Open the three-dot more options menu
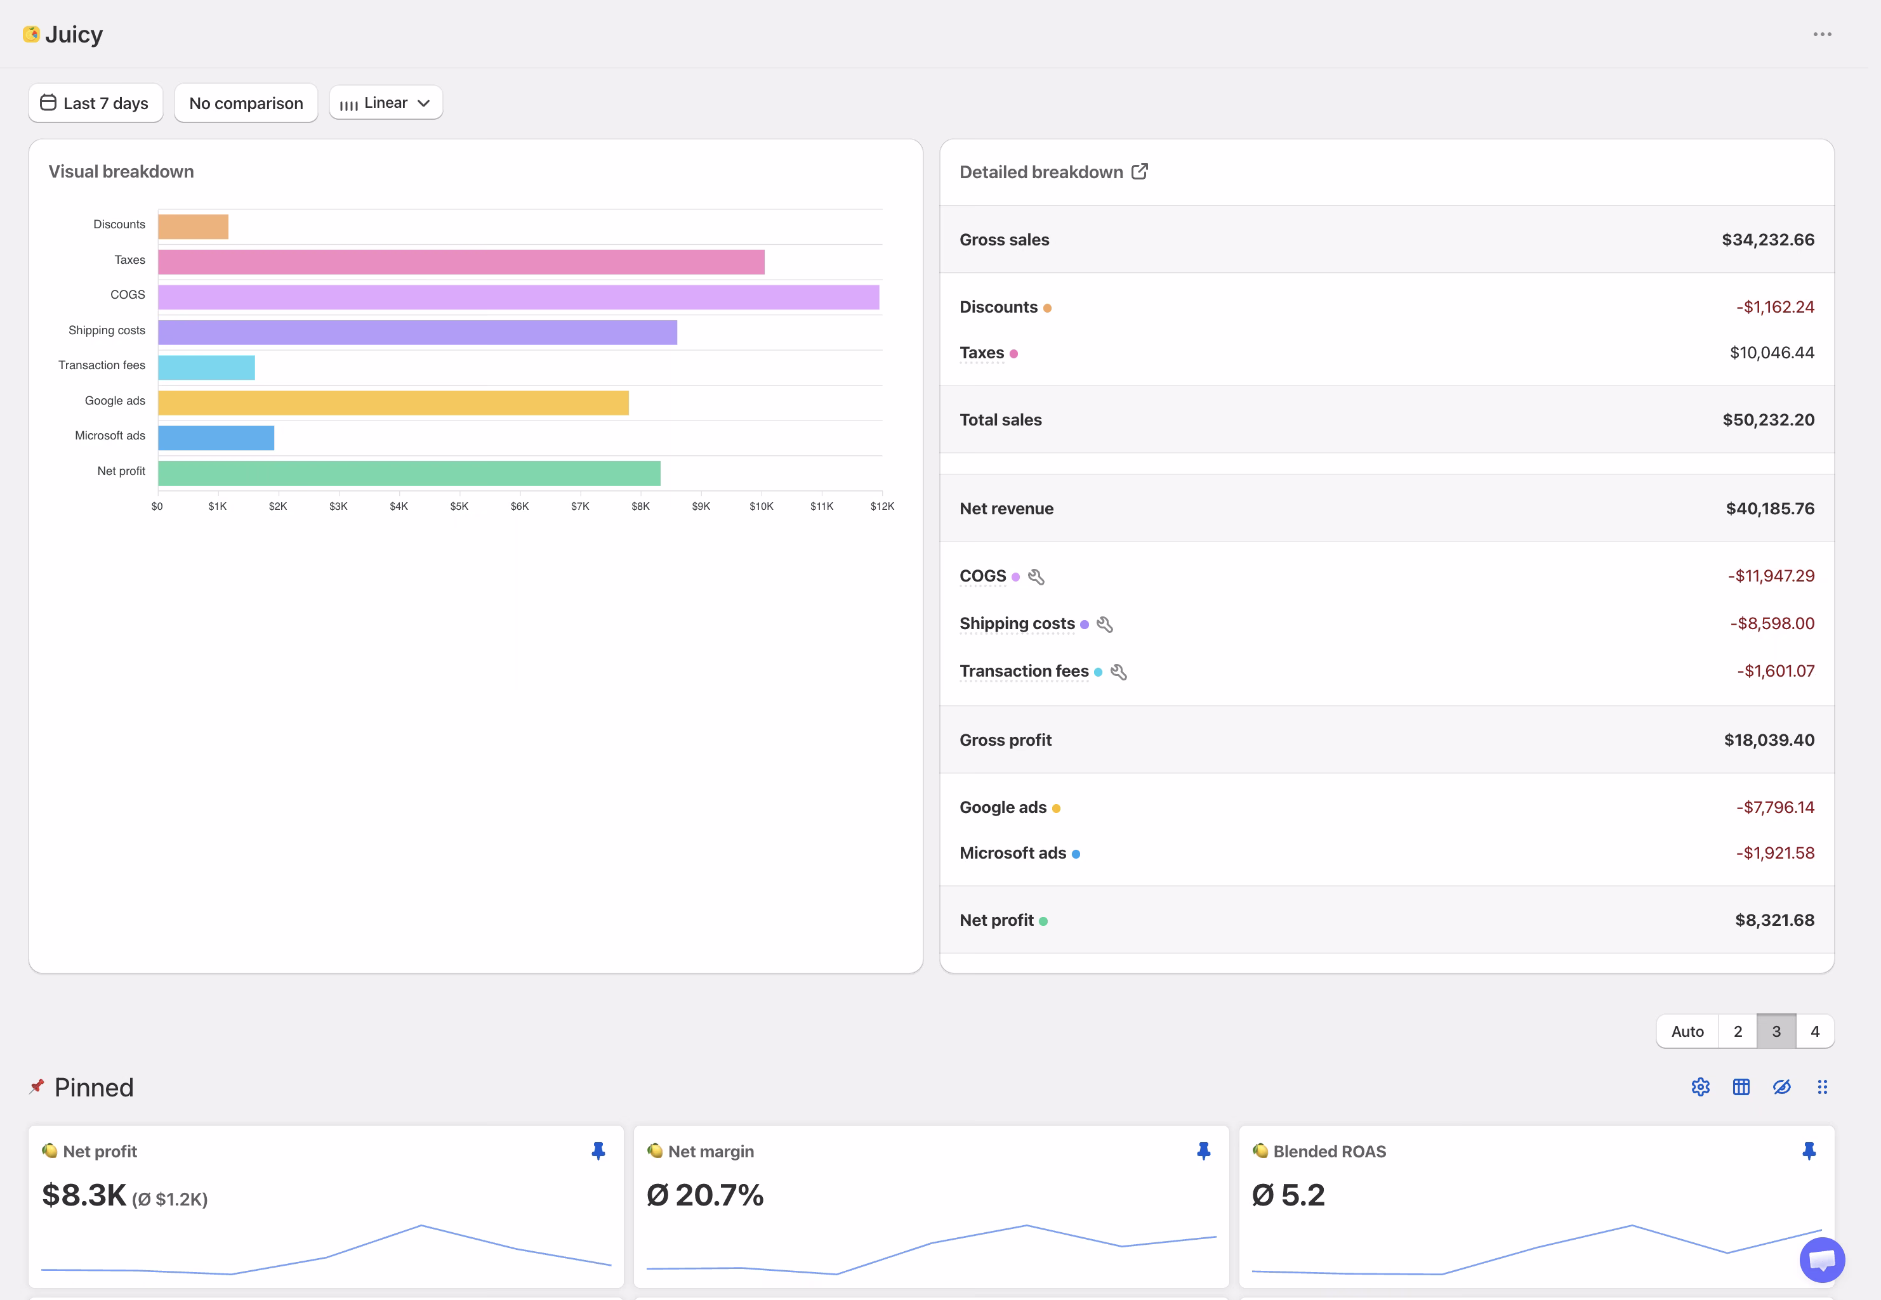1881x1300 pixels. [x=1823, y=34]
